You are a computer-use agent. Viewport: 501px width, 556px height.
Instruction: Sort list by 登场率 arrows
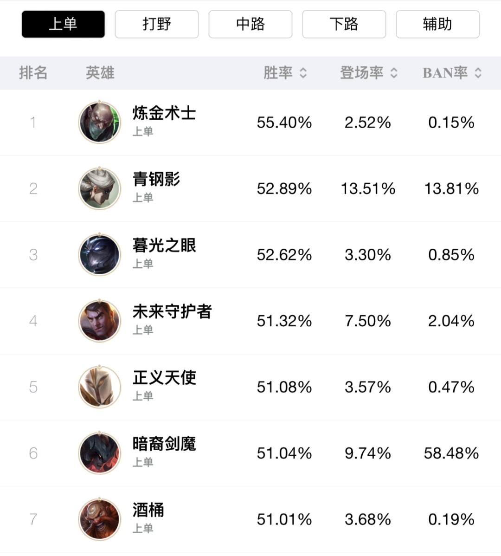[x=394, y=73]
